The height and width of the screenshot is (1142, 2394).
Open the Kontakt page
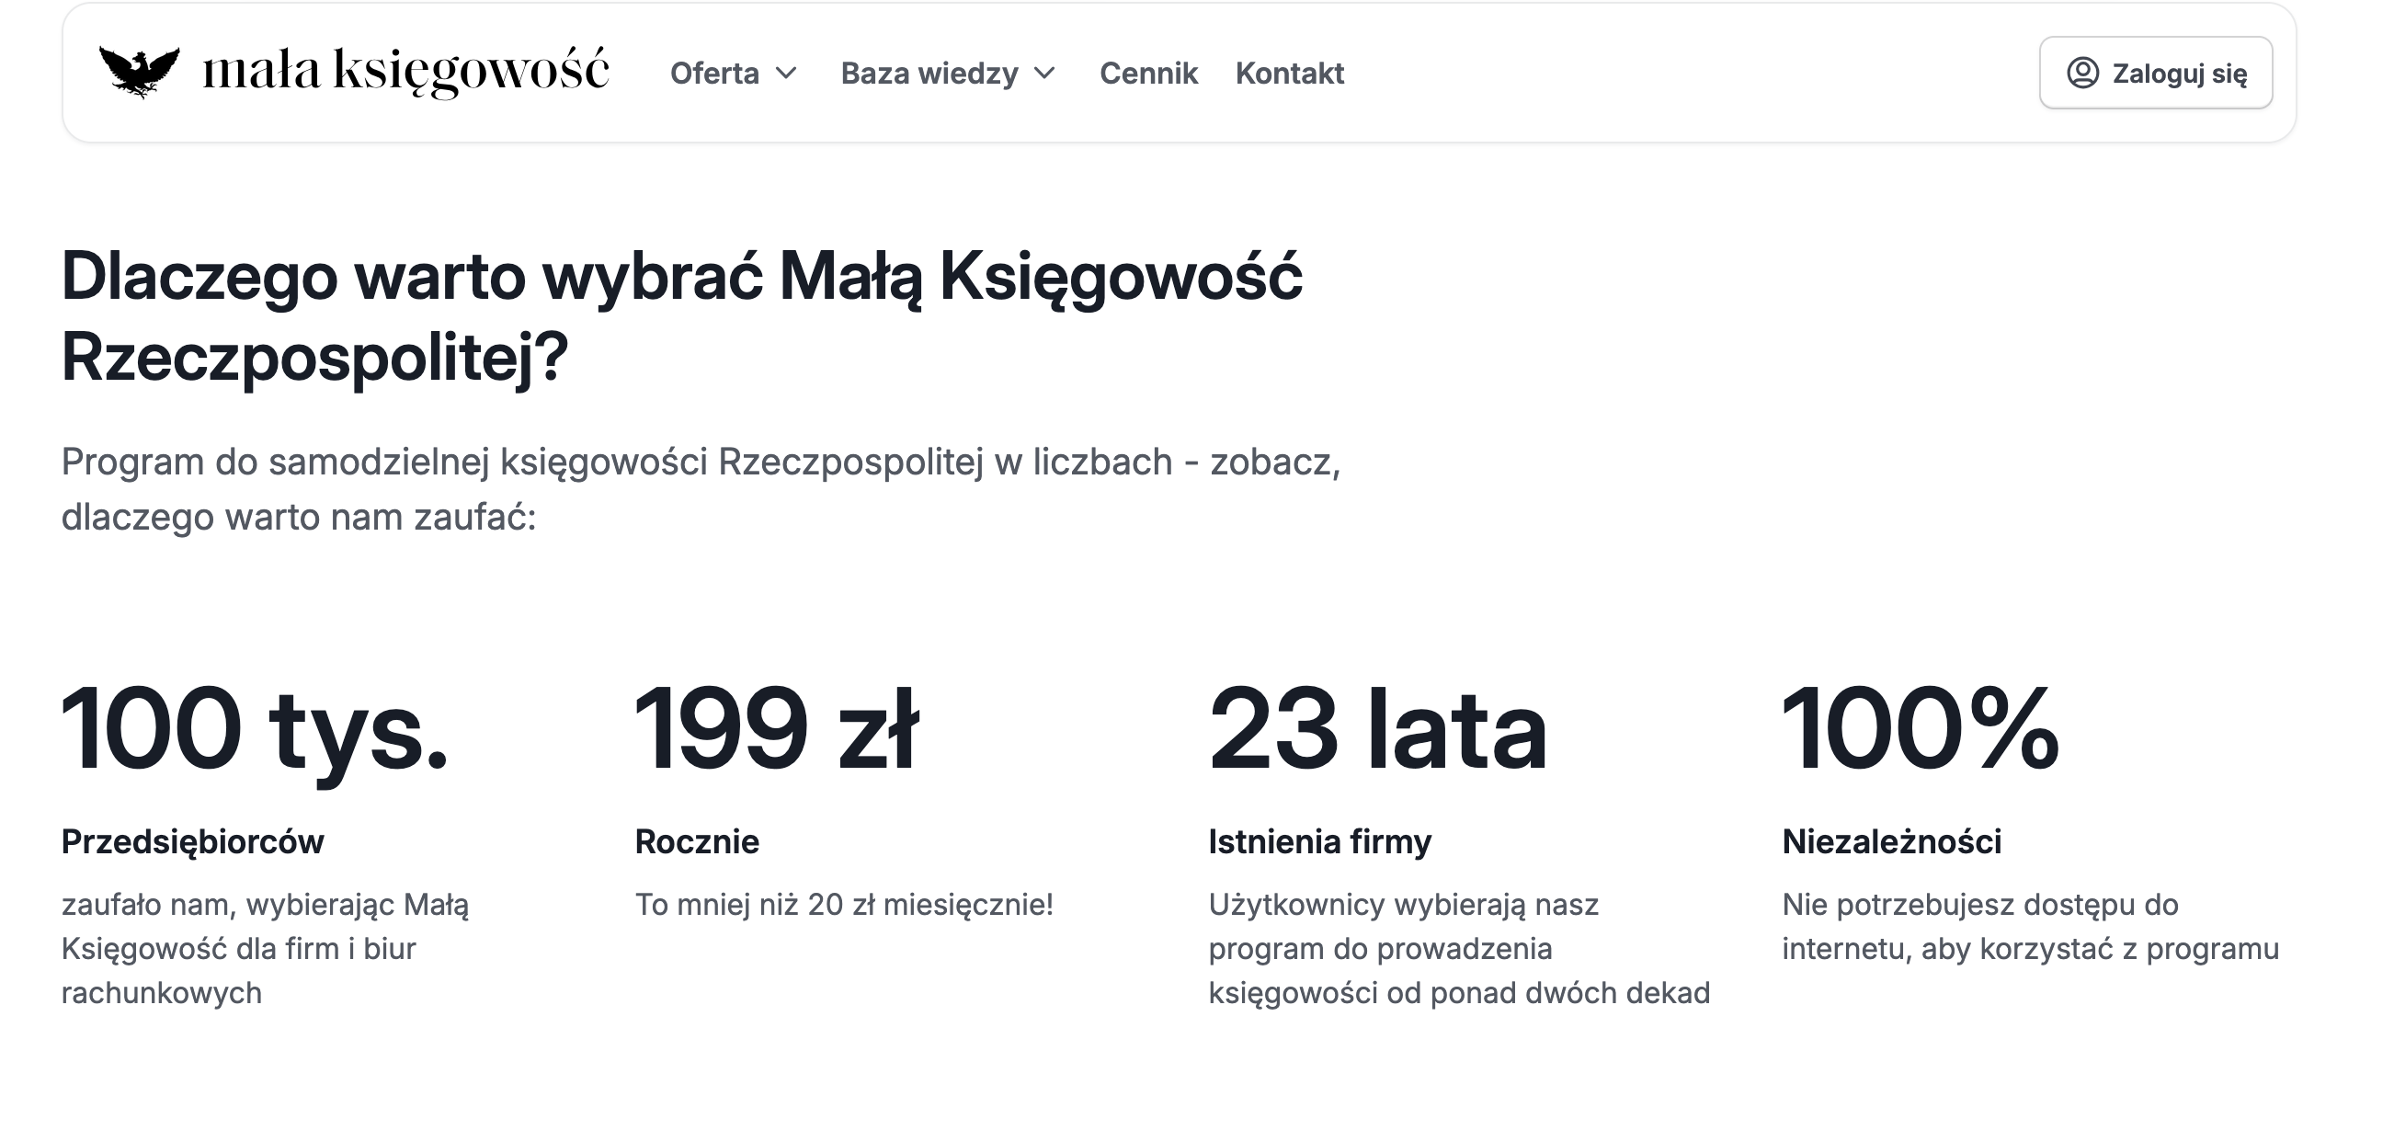pyautogui.click(x=1290, y=74)
